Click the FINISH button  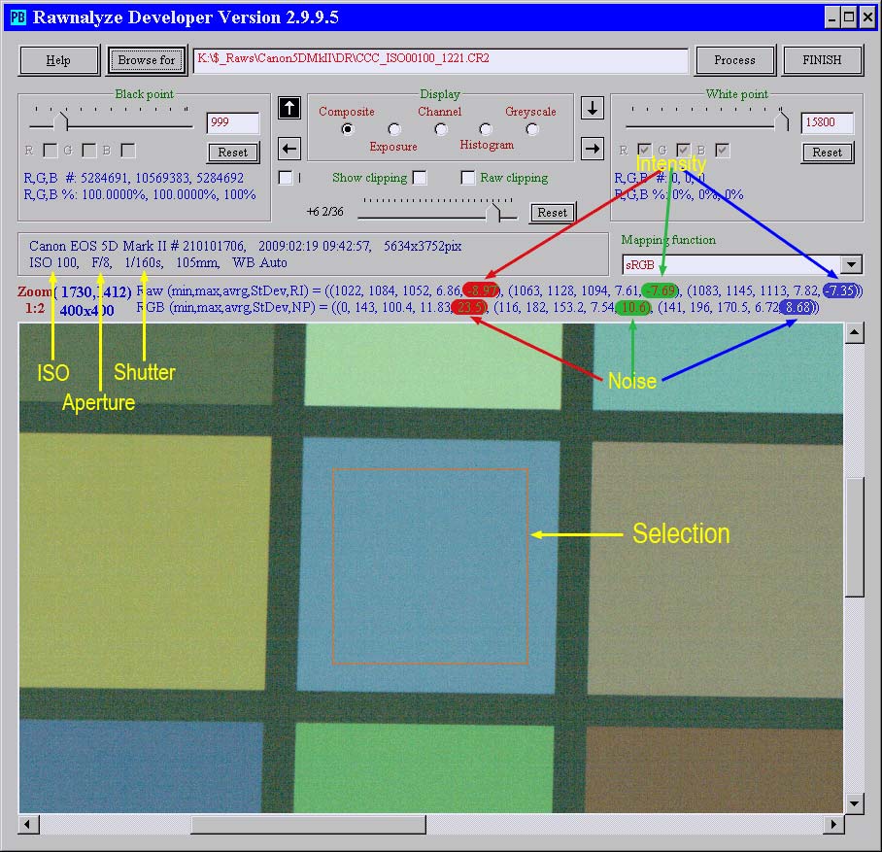coord(822,60)
